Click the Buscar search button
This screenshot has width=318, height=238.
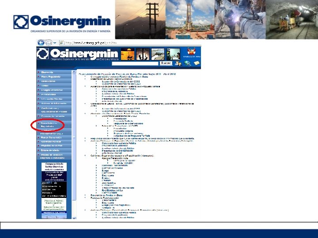click(x=166, y=63)
